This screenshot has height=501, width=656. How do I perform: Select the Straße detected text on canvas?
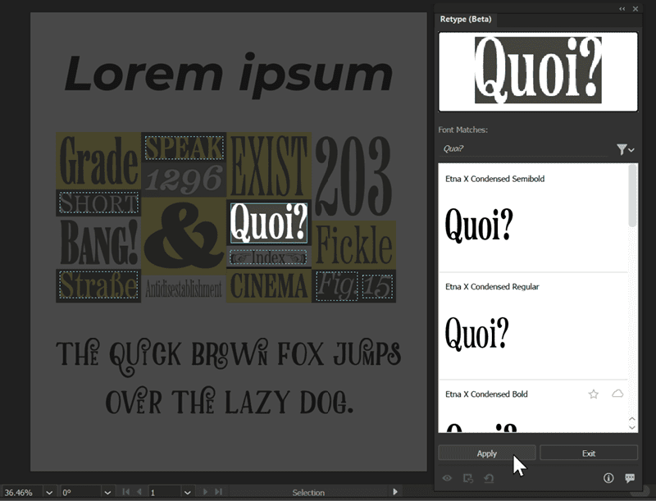tap(98, 285)
